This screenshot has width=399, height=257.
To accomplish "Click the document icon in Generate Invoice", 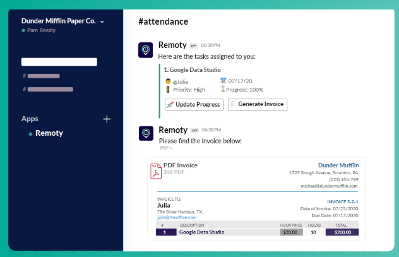I will [x=232, y=104].
